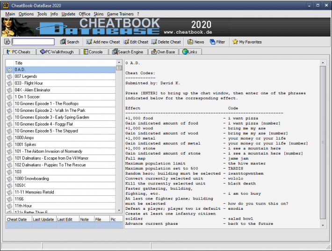Select 033 - Flight Hour entry
Image resolution: width=332 pixels, height=251 pixels.
(x=61, y=83)
